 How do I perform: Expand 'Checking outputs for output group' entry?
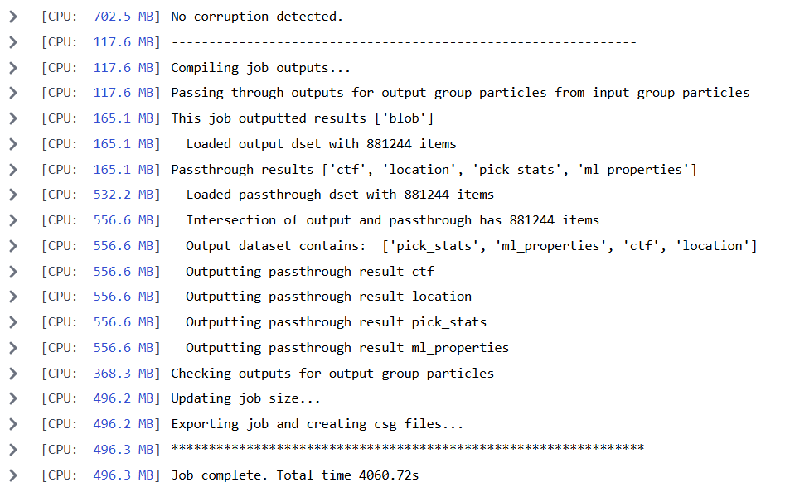coord(13,374)
